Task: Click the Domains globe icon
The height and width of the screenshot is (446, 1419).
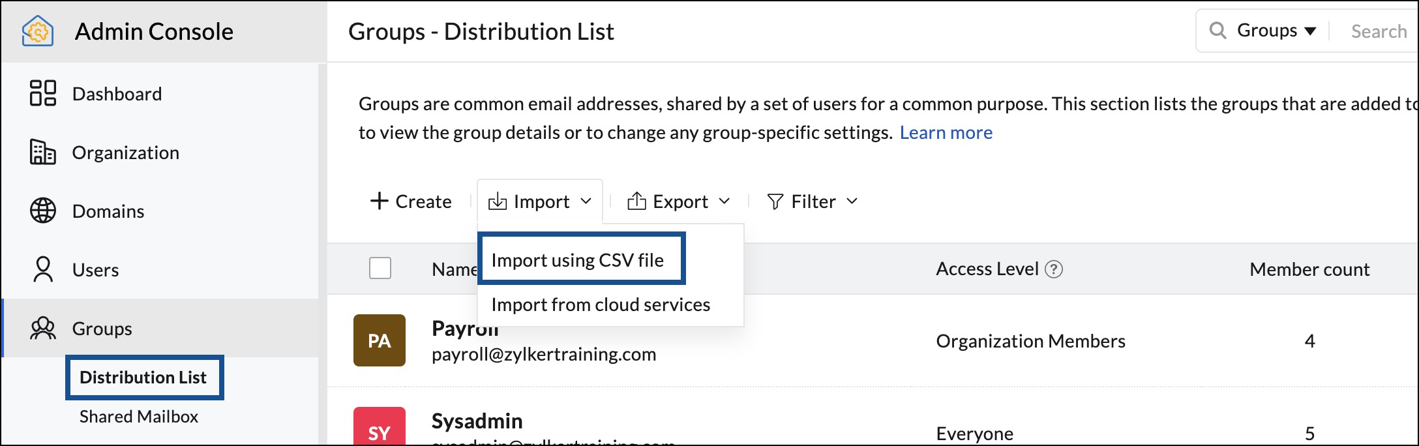Action: tap(43, 211)
